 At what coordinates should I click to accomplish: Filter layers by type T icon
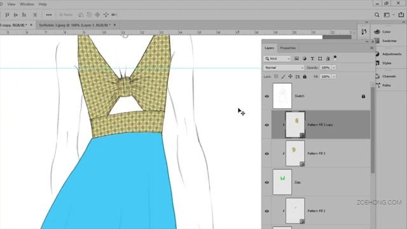tap(312, 59)
